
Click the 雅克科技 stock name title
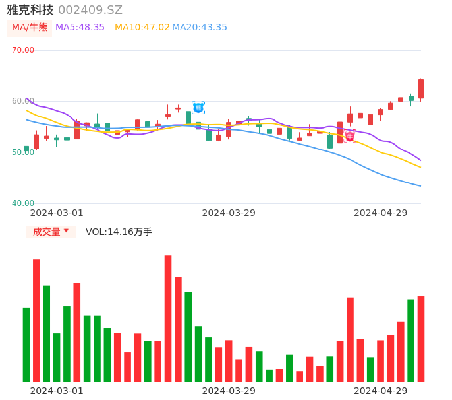coord(30,10)
